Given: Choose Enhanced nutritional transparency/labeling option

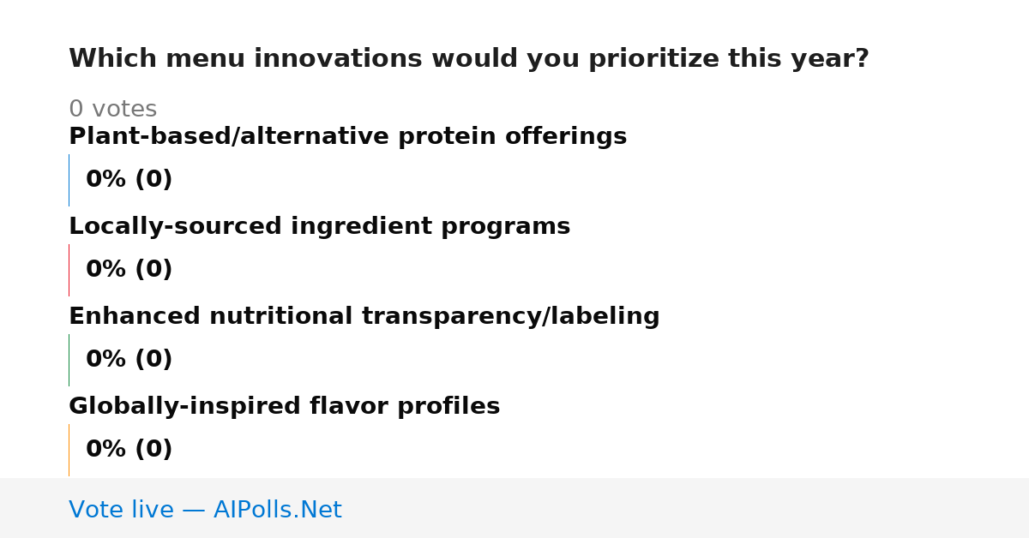Looking at the screenshot, I should [x=364, y=317].
